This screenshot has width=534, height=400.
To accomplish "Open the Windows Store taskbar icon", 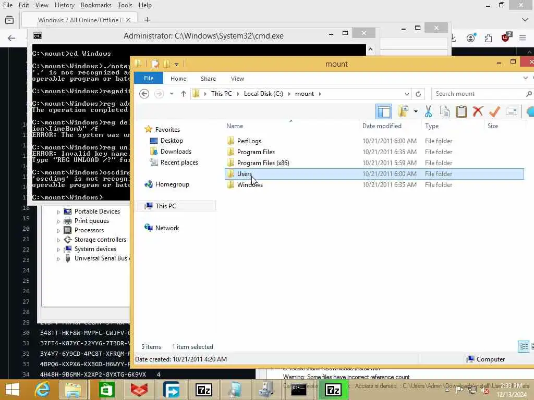I will pos(106,390).
